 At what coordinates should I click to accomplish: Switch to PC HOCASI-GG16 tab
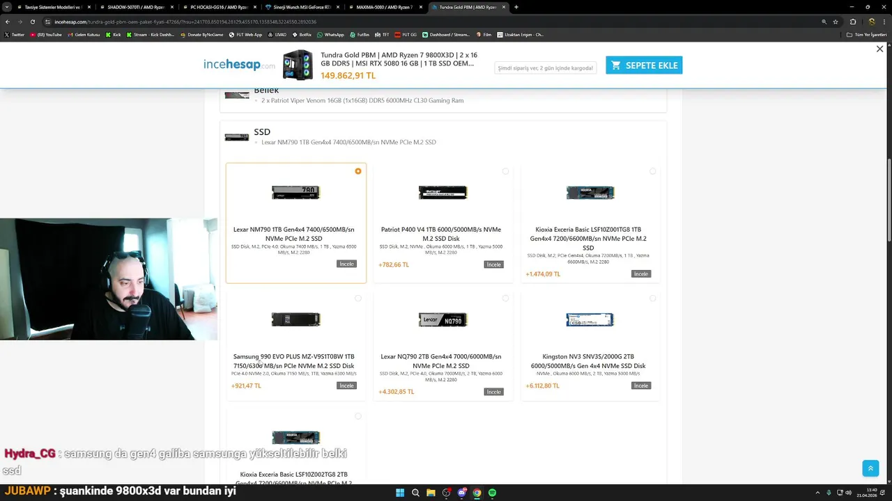point(218,7)
